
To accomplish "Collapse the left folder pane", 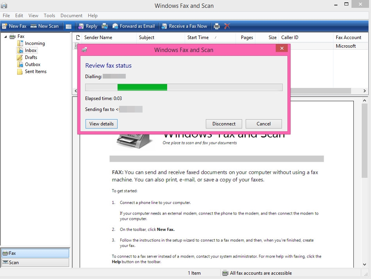I will pyautogui.click(x=75, y=90).
